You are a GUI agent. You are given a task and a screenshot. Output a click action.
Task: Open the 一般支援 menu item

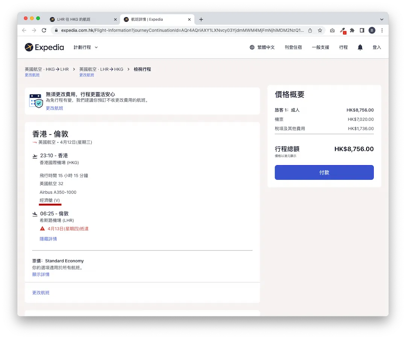(321, 47)
